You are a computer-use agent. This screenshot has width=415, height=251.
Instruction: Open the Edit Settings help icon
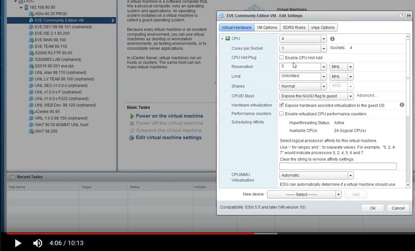402,16
